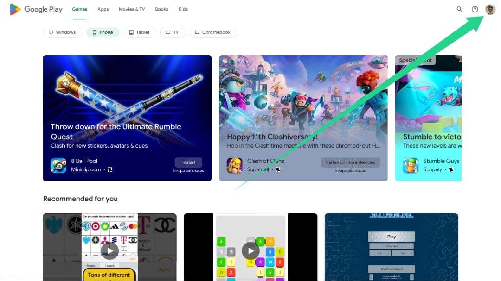Image resolution: width=501 pixels, height=281 pixels.
Task: Select the Phone device filter chip
Action: (x=103, y=32)
